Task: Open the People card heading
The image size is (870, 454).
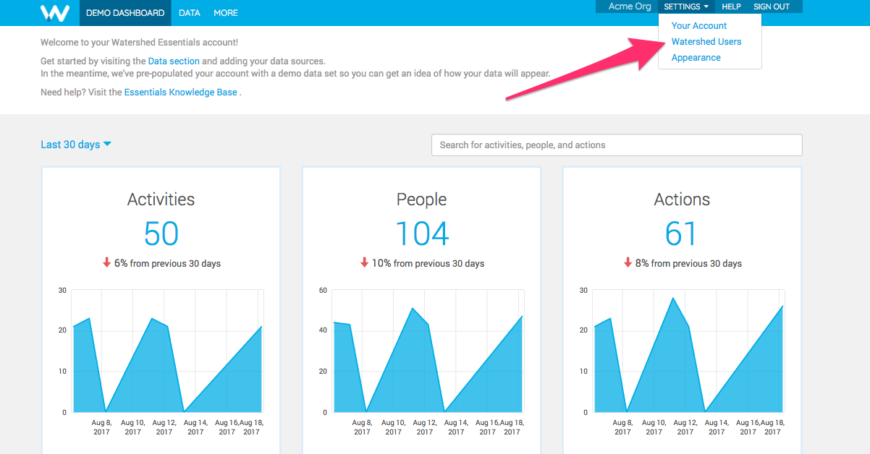Action: pyautogui.click(x=422, y=199)
